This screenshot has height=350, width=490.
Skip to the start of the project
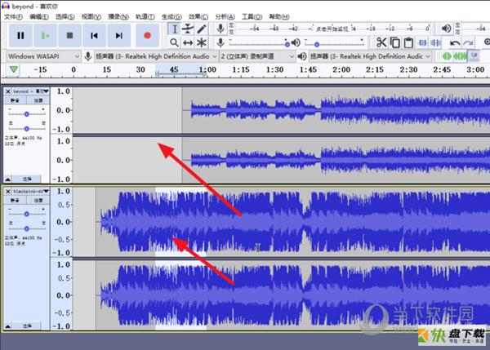coord(94,36)
